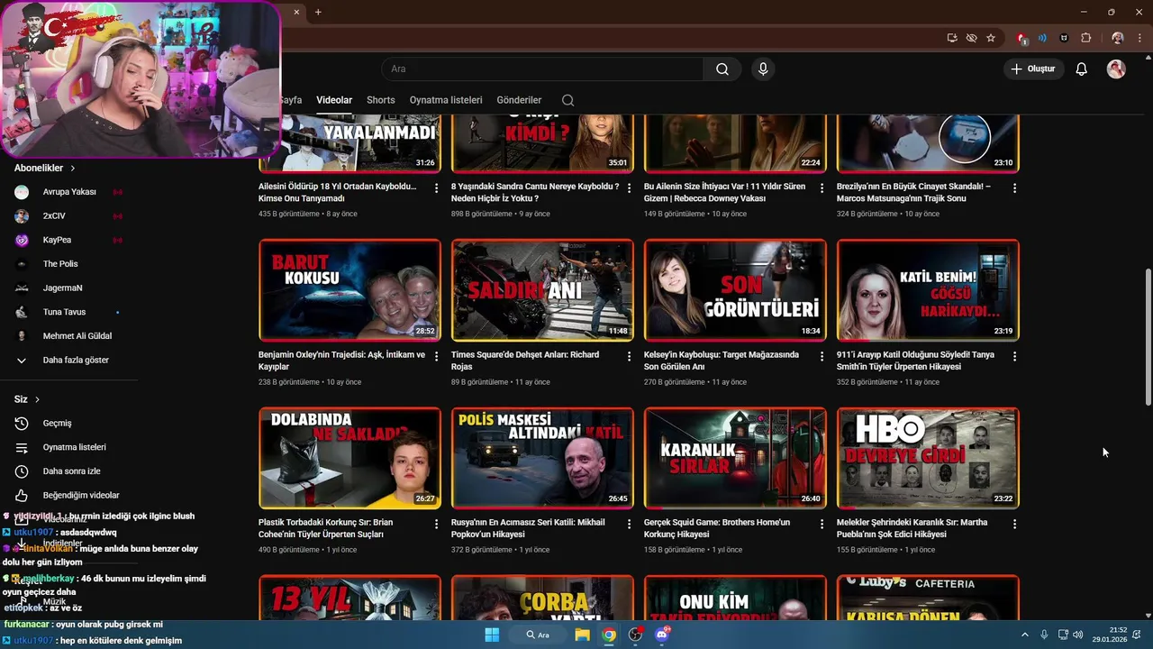Open File Explorer from the taskbar
Viewport: 1153px width, 649px height.
coord(583,635)
